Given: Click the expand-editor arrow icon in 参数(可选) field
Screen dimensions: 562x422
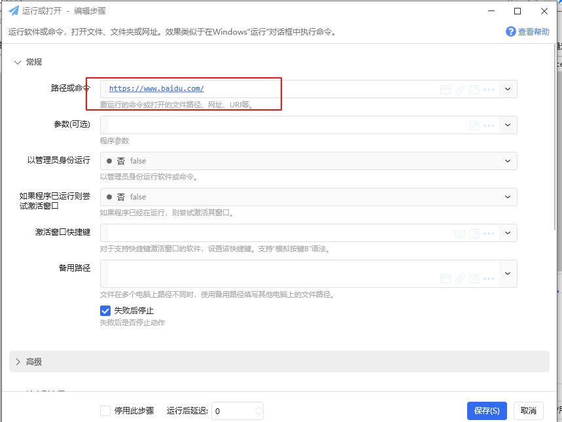Looking at the screenshot, I should pos(474,125).
